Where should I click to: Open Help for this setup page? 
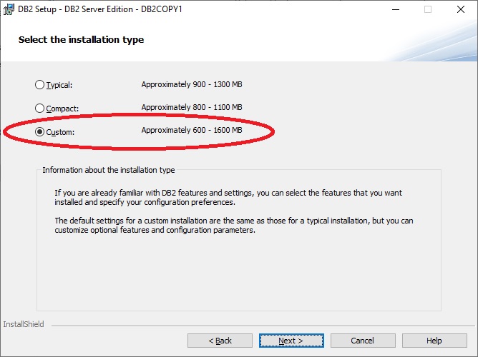(434, 341)
